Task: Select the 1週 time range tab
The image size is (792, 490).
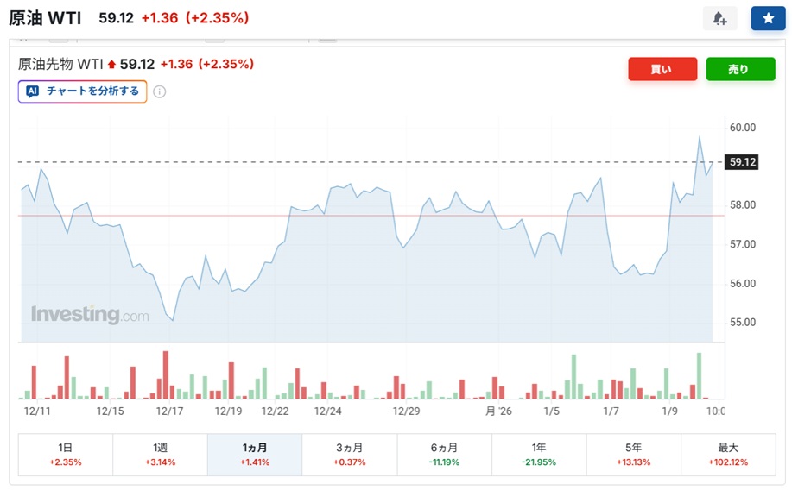Action: tap(160, 454)
